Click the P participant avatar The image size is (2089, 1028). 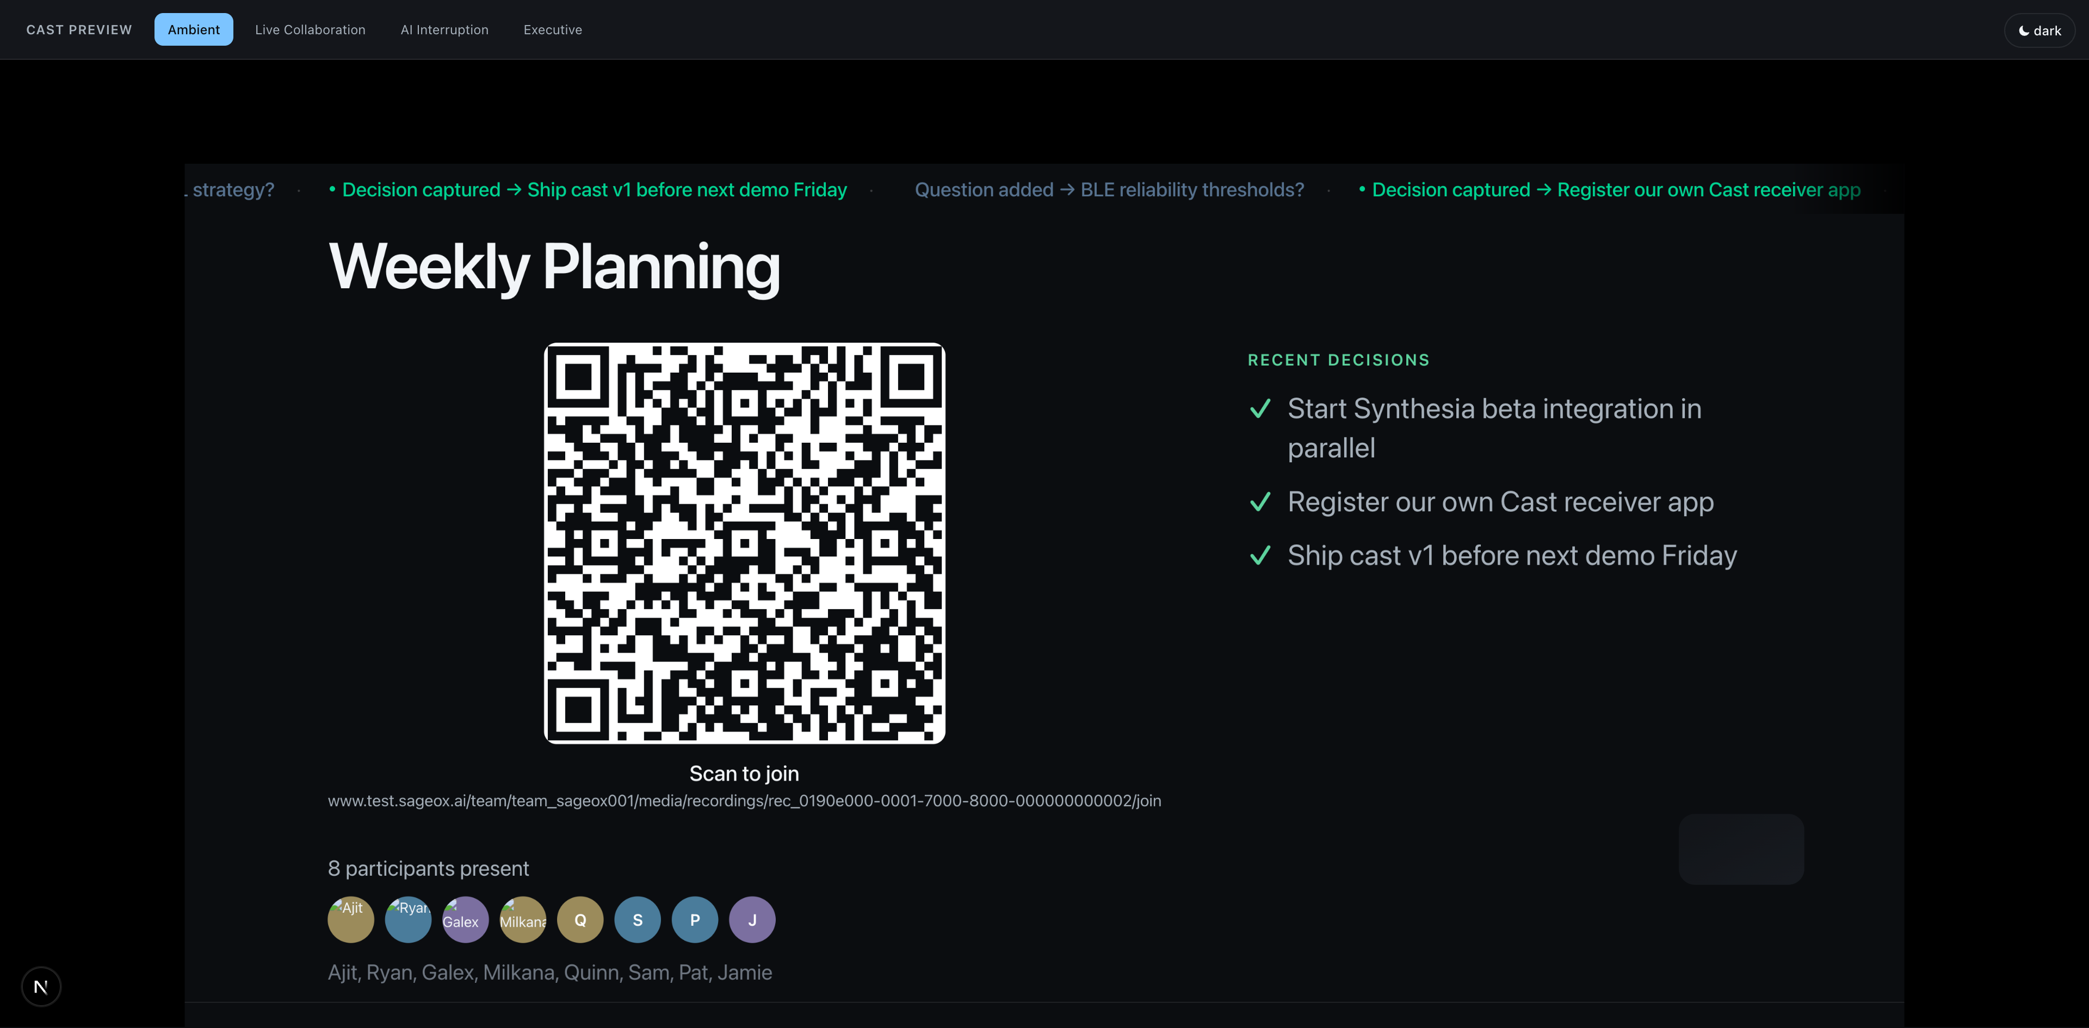click(695, 919)
